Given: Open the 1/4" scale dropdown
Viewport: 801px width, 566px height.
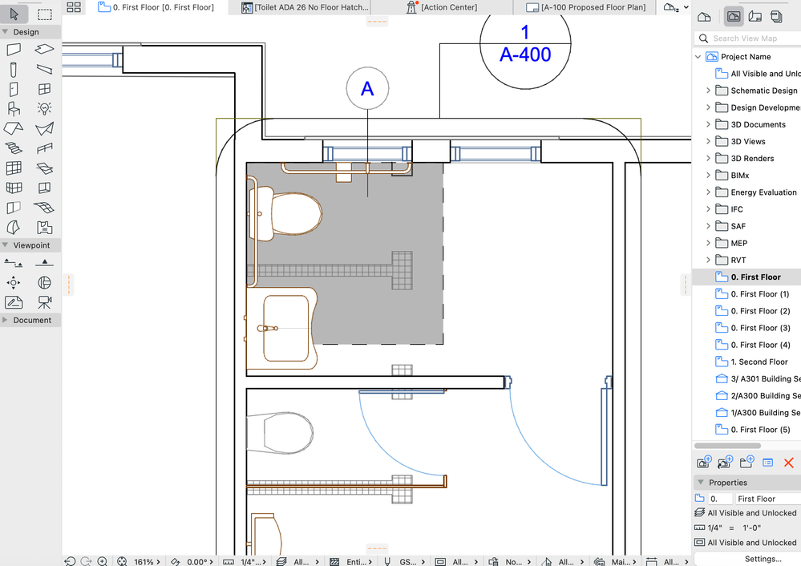Looking at the screenshot, I should pos(253,561).
